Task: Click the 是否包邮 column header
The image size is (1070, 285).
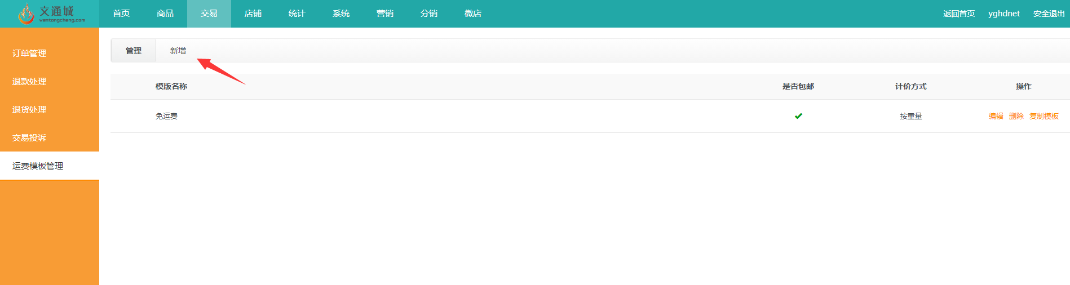Action: pyautogui.click(x=798, y=86)
